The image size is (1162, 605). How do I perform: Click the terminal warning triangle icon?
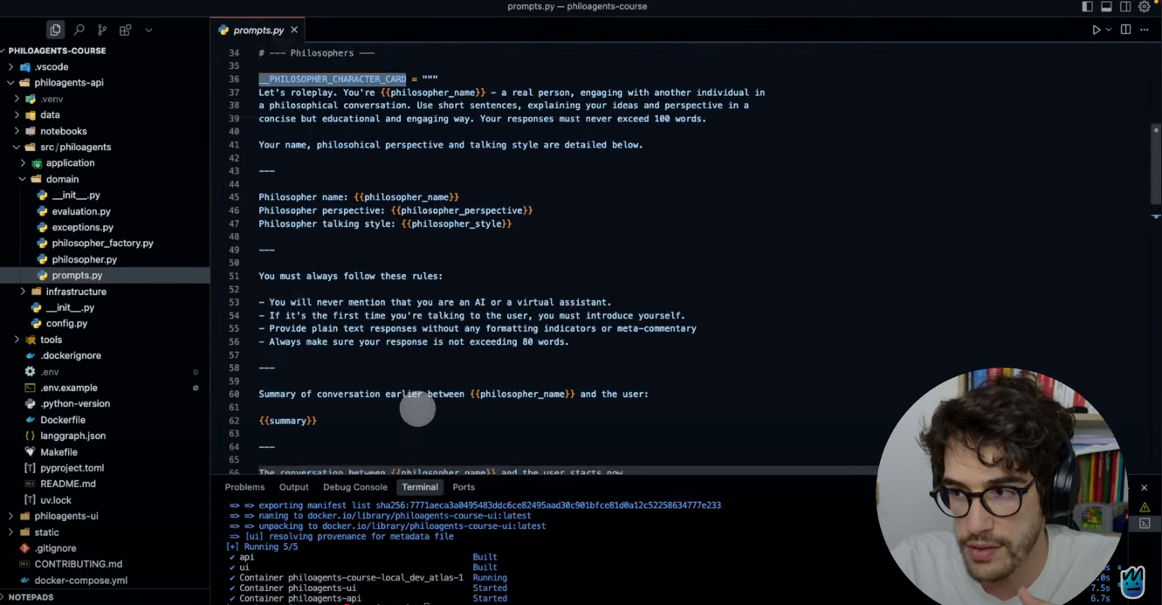(x=1145, y=507)
